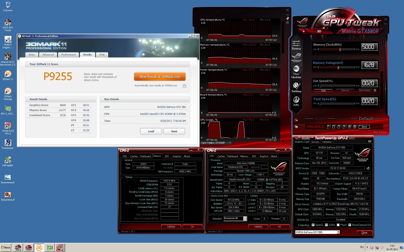Click Default in GPU Tweak
404x252 pixels.
(366, 118)
